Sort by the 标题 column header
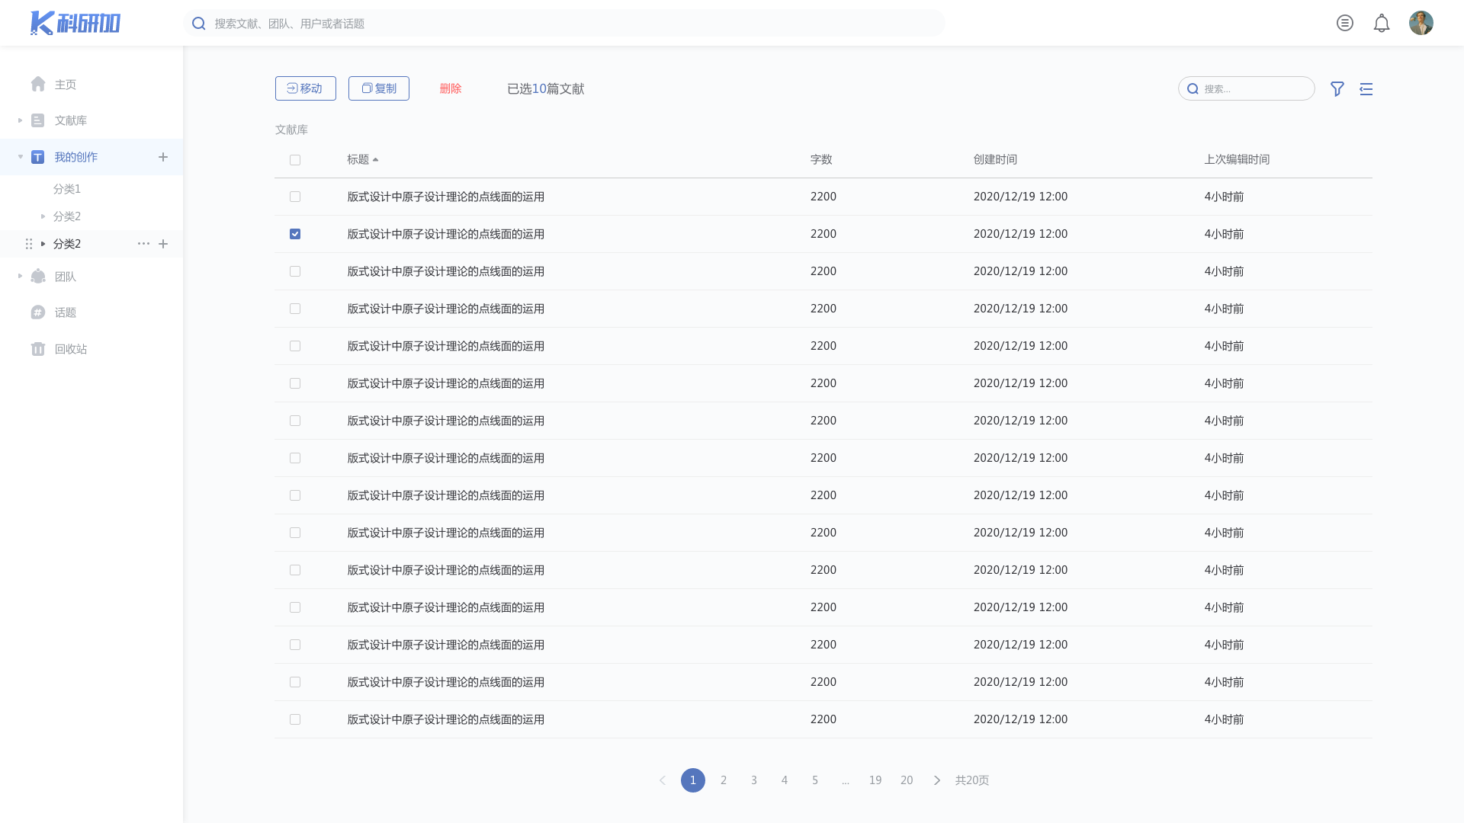Screen dimensions: 1464x823 click(358, 159)
